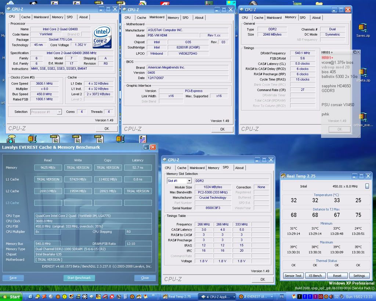The image size is (376, 301).
Task: Expand the Processor #1 selection dropdown
Action: [59, 112]
